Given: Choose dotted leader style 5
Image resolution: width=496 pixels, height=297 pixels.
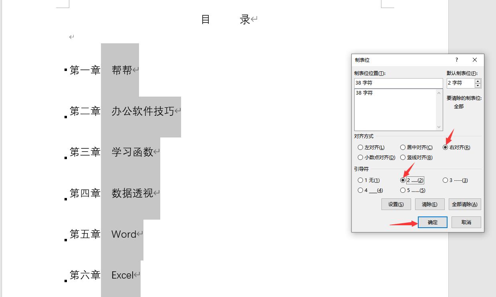Looking at the screenshot, I should (403, 190).
